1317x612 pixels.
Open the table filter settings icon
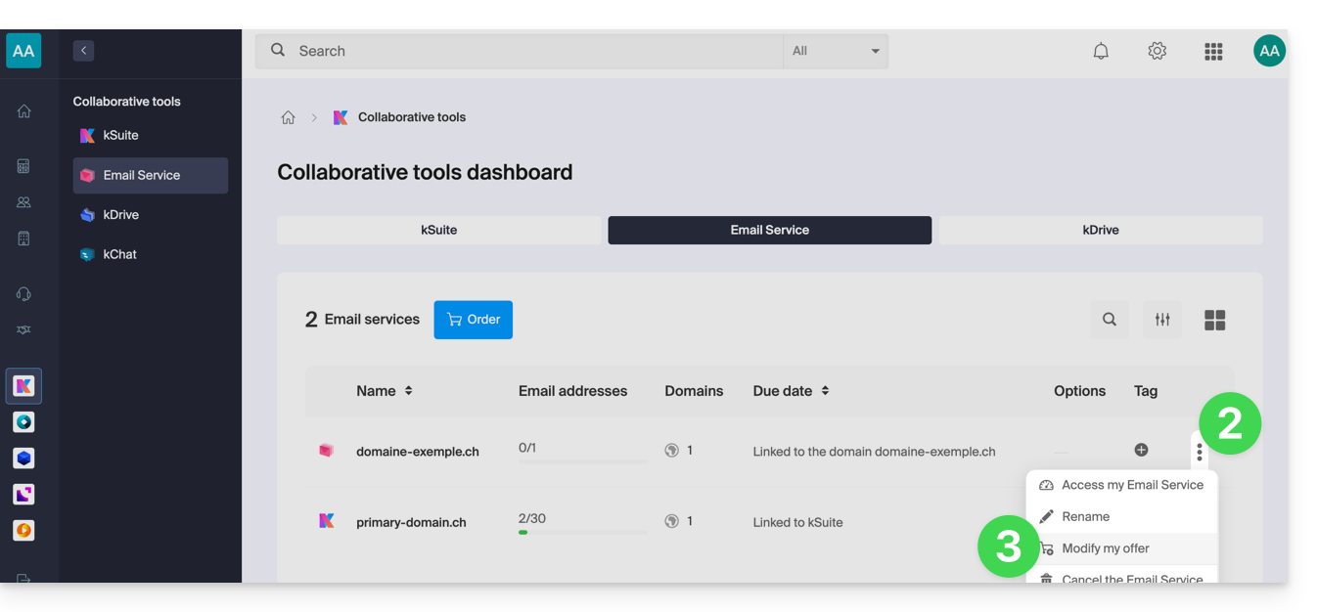[1162, 320]
